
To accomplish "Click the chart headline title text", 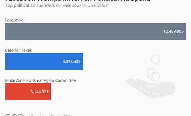I will [78, 1].
